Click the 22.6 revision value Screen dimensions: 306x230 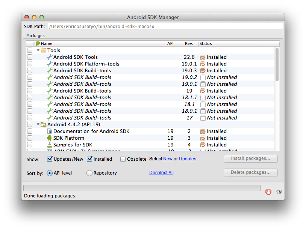click(189, 57)
